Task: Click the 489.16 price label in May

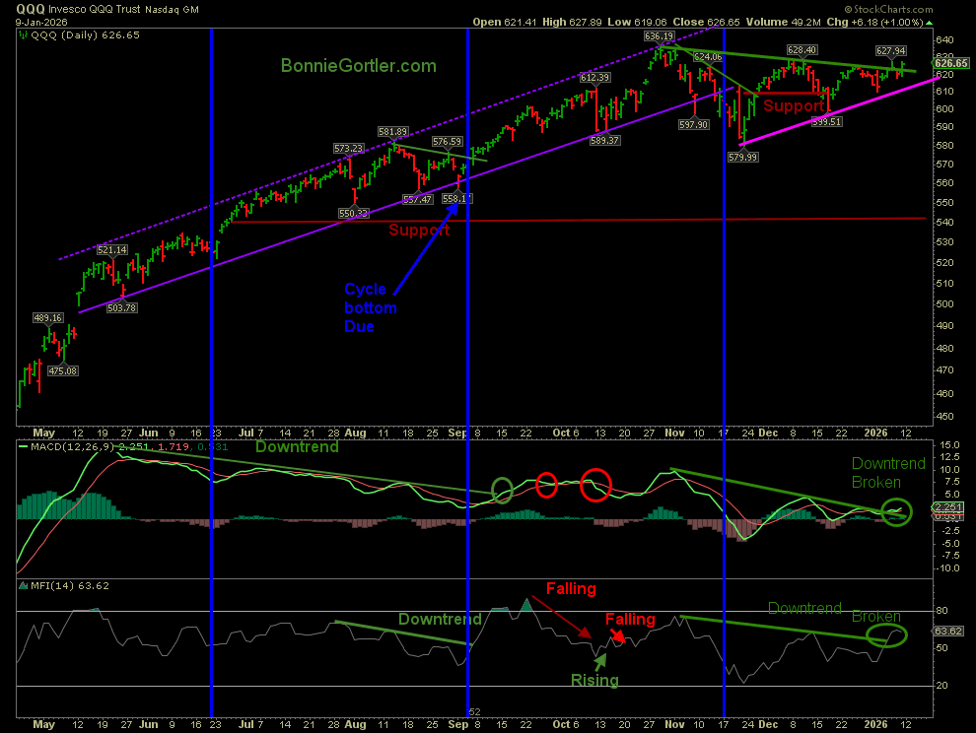Action: [48, 318]
